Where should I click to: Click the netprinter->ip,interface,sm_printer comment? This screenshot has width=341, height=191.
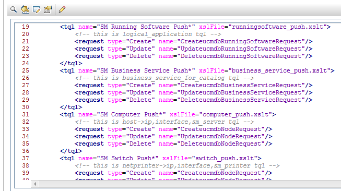click(x=177, y=166)
